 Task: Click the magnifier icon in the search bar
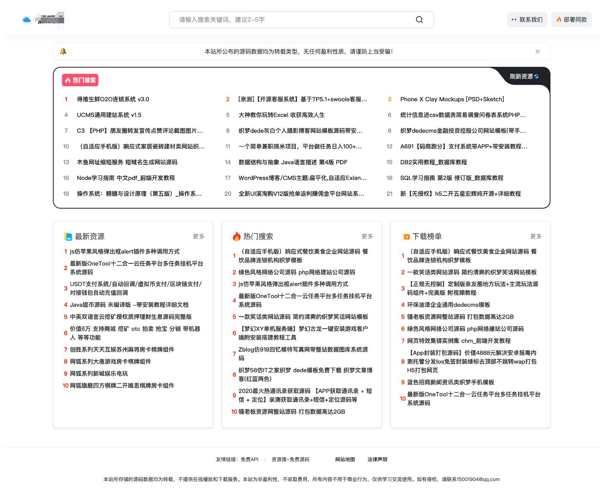pyautogui.click(x=419, y=19)
